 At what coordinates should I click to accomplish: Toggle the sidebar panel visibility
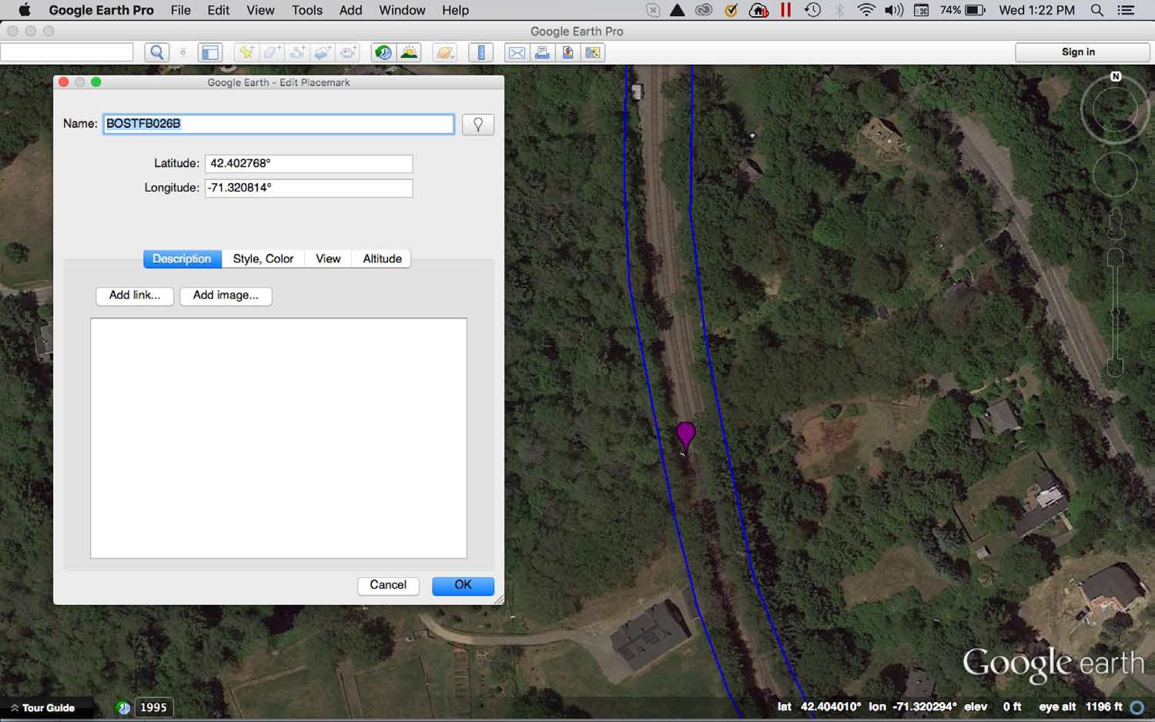point(209,52)
